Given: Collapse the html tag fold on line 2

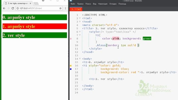Looking at the screenshot, I should tap(80, 18).
